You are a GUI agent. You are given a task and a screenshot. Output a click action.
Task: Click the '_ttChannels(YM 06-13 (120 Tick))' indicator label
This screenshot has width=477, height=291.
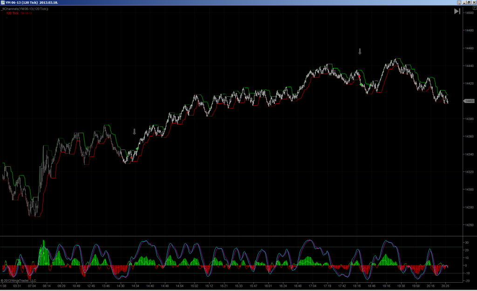point(25,9)
